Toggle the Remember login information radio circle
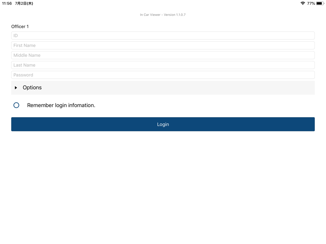The image size is (326, 244). tap(16, 105)
